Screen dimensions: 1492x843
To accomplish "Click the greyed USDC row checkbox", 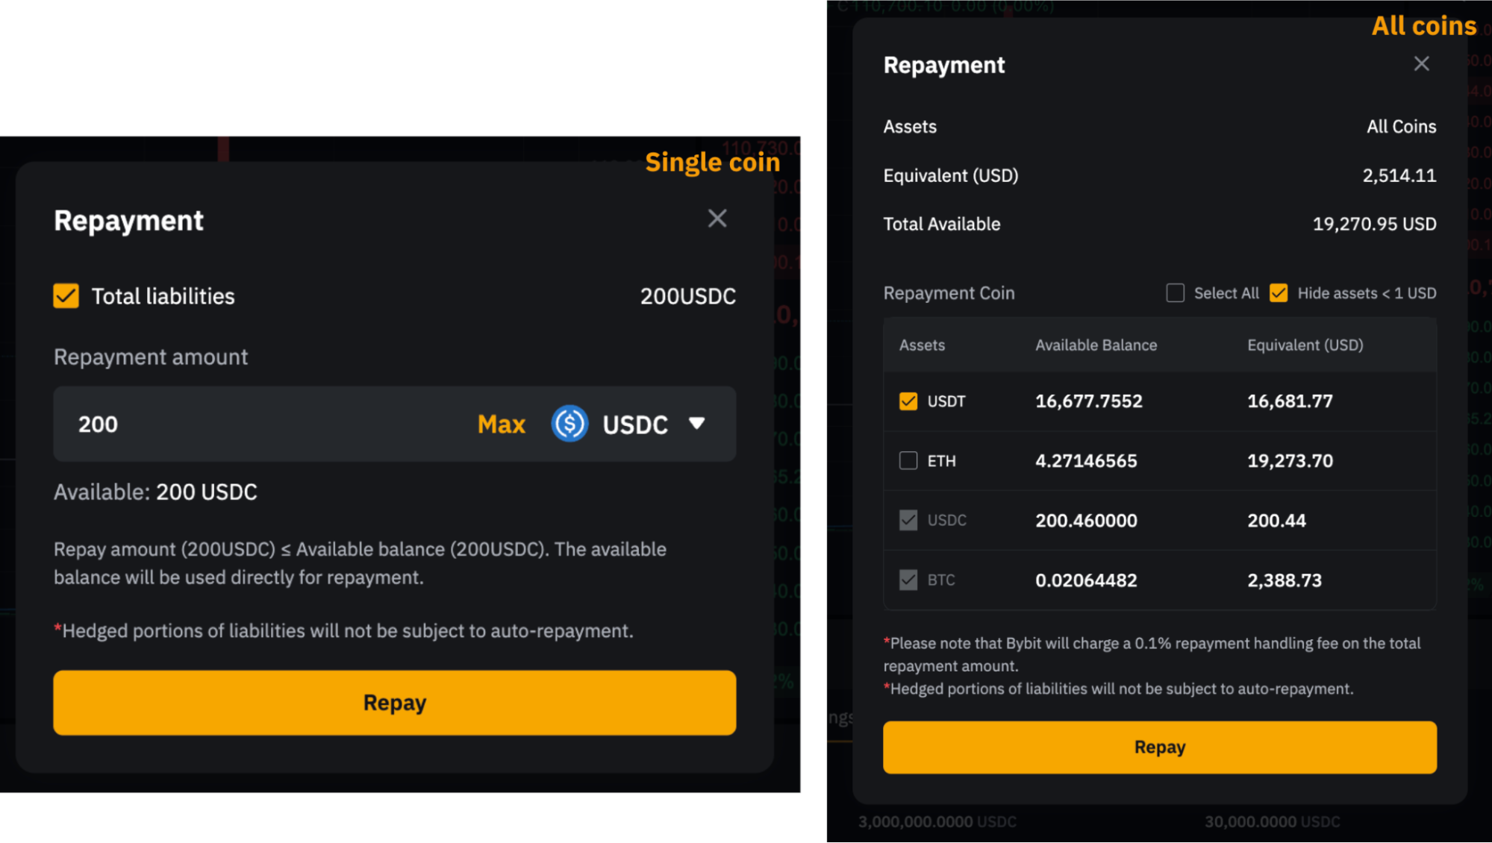I will click(908, 520).
